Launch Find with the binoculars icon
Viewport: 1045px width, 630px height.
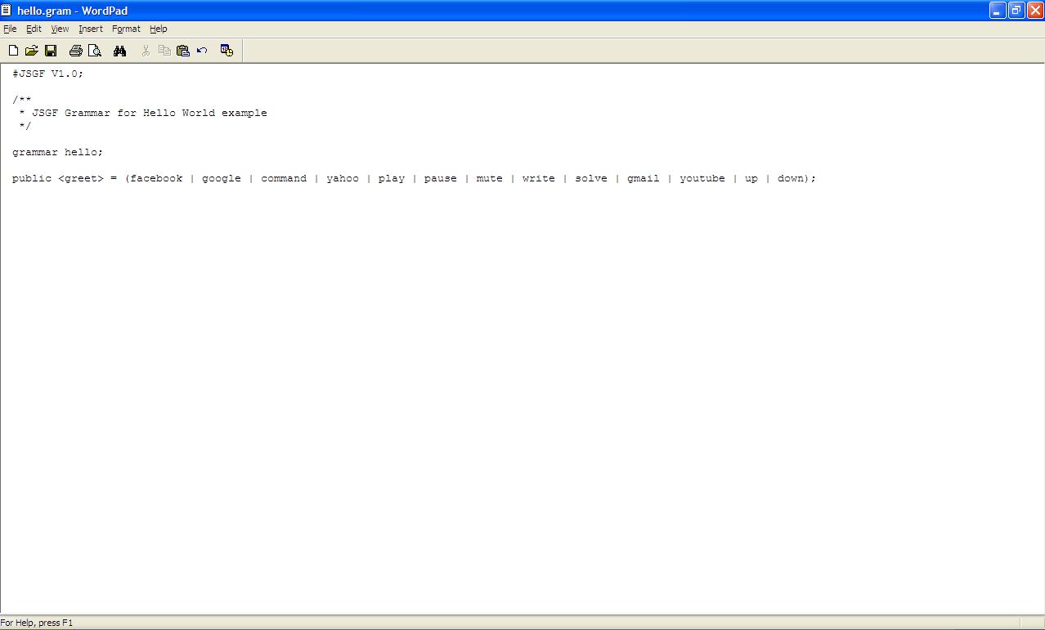(119, 51)
